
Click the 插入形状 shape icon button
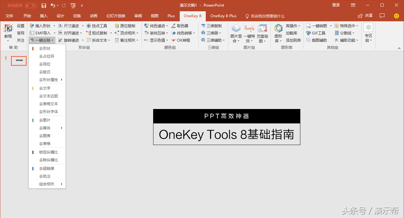click(x=40, y=26)
